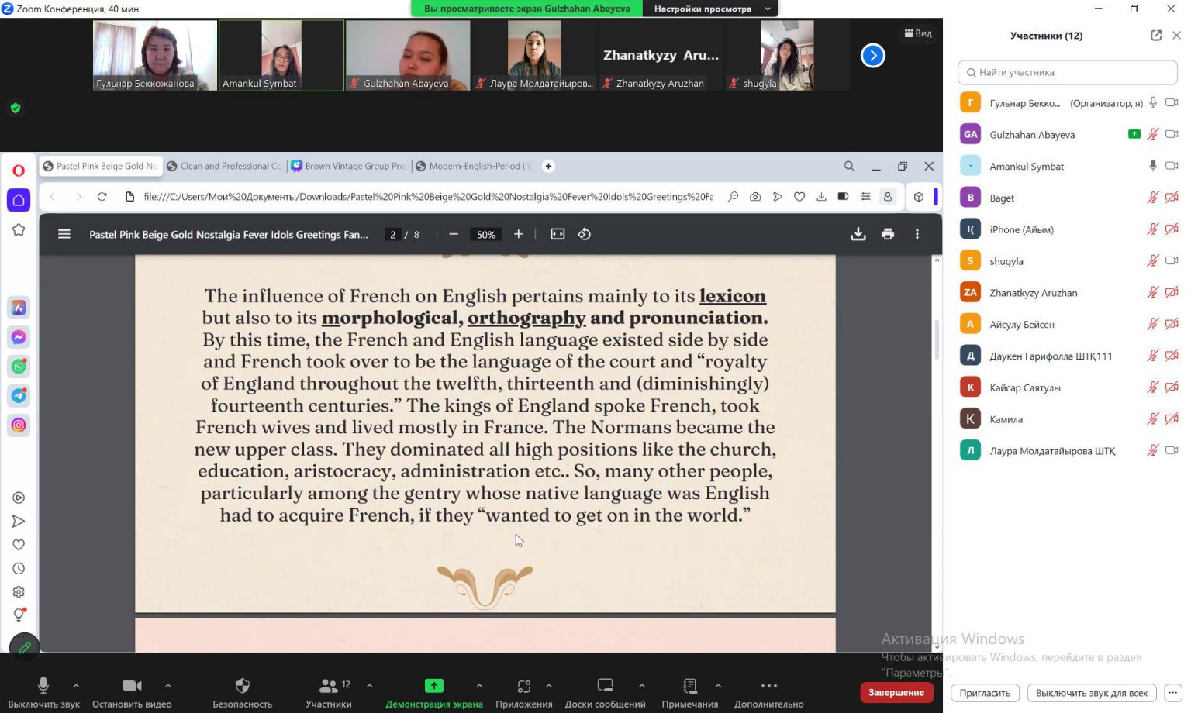This screenshot has width=1191, height=713.
Task: Open Telegram in Opera sidebar
Action: point(19,396)
